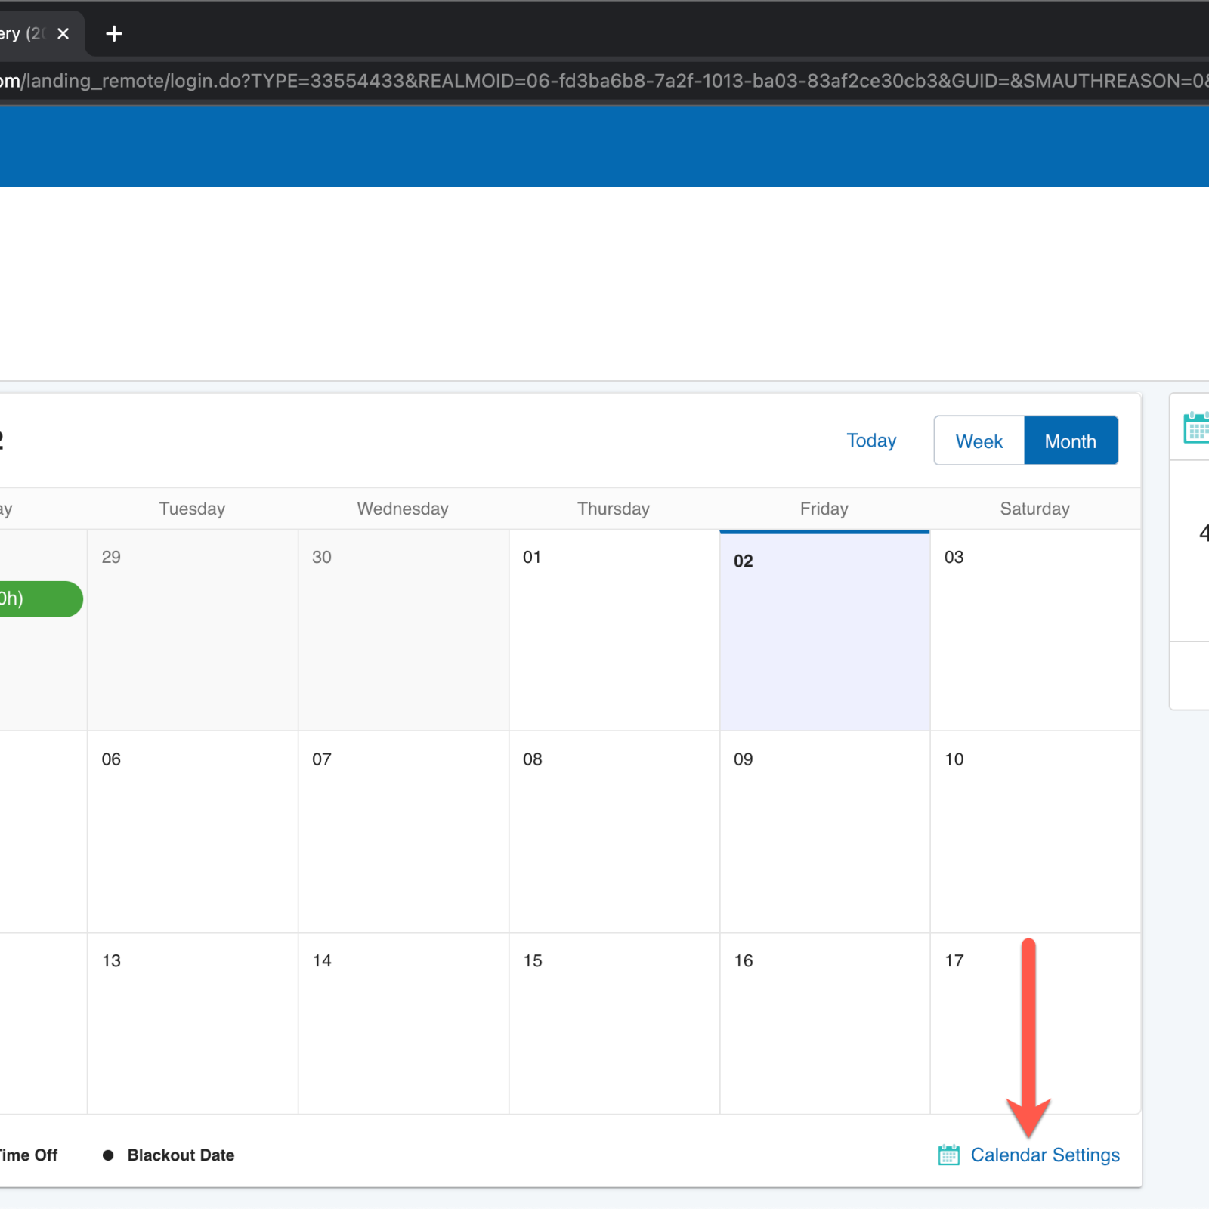Select Thursday 01 calendar cell
The width and height of the screenshot is (1209, 1209).
pos(614,631)
